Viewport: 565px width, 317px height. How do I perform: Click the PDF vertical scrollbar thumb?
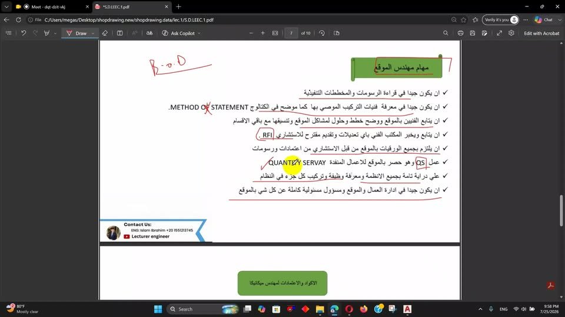coord(561,211)
